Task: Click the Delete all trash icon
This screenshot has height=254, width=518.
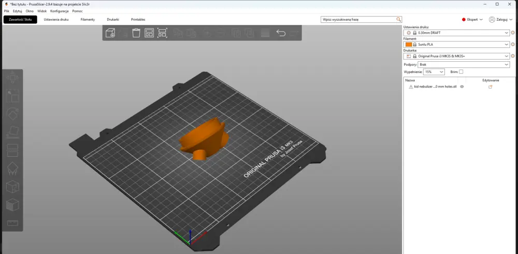Action: pos(136,33)
